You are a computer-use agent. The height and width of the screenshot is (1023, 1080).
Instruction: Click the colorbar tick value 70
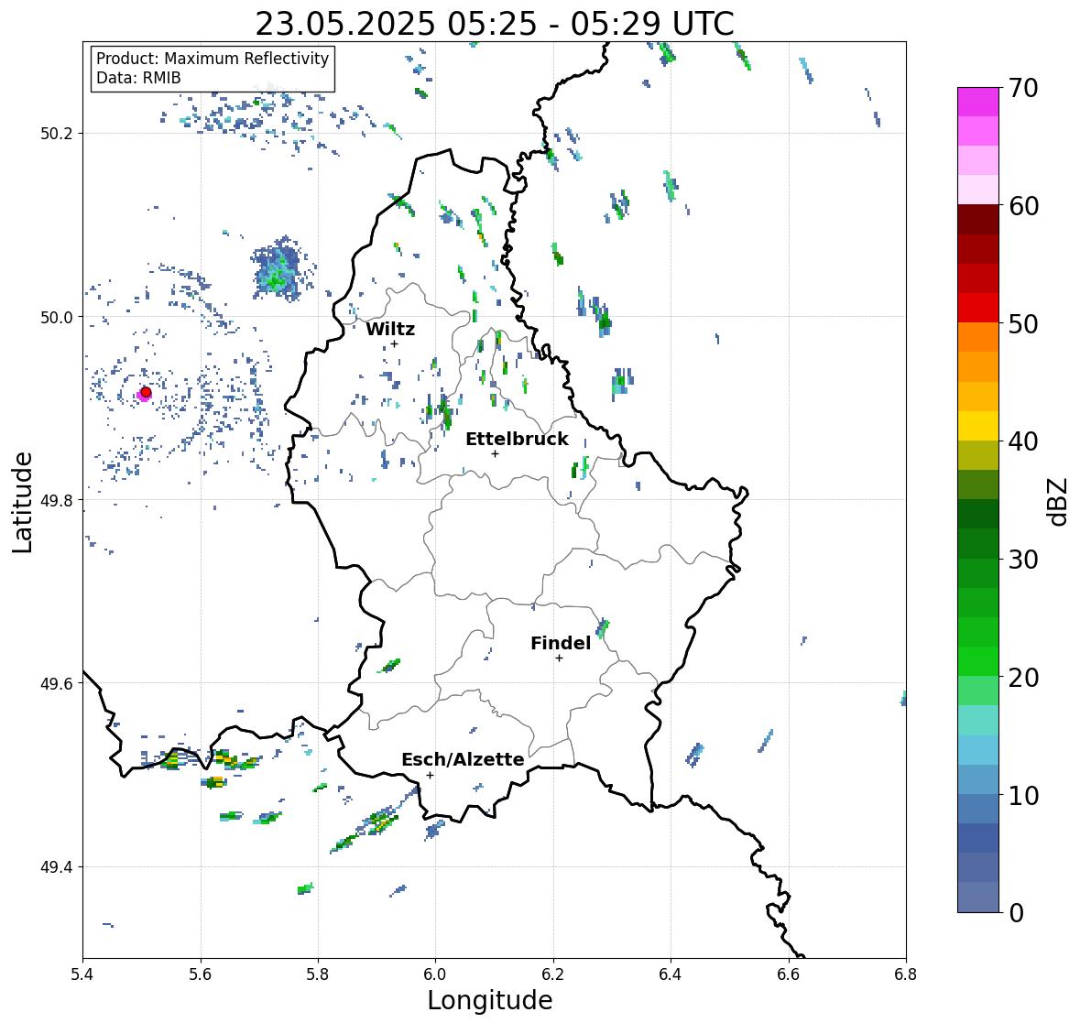click(1023, 88)
